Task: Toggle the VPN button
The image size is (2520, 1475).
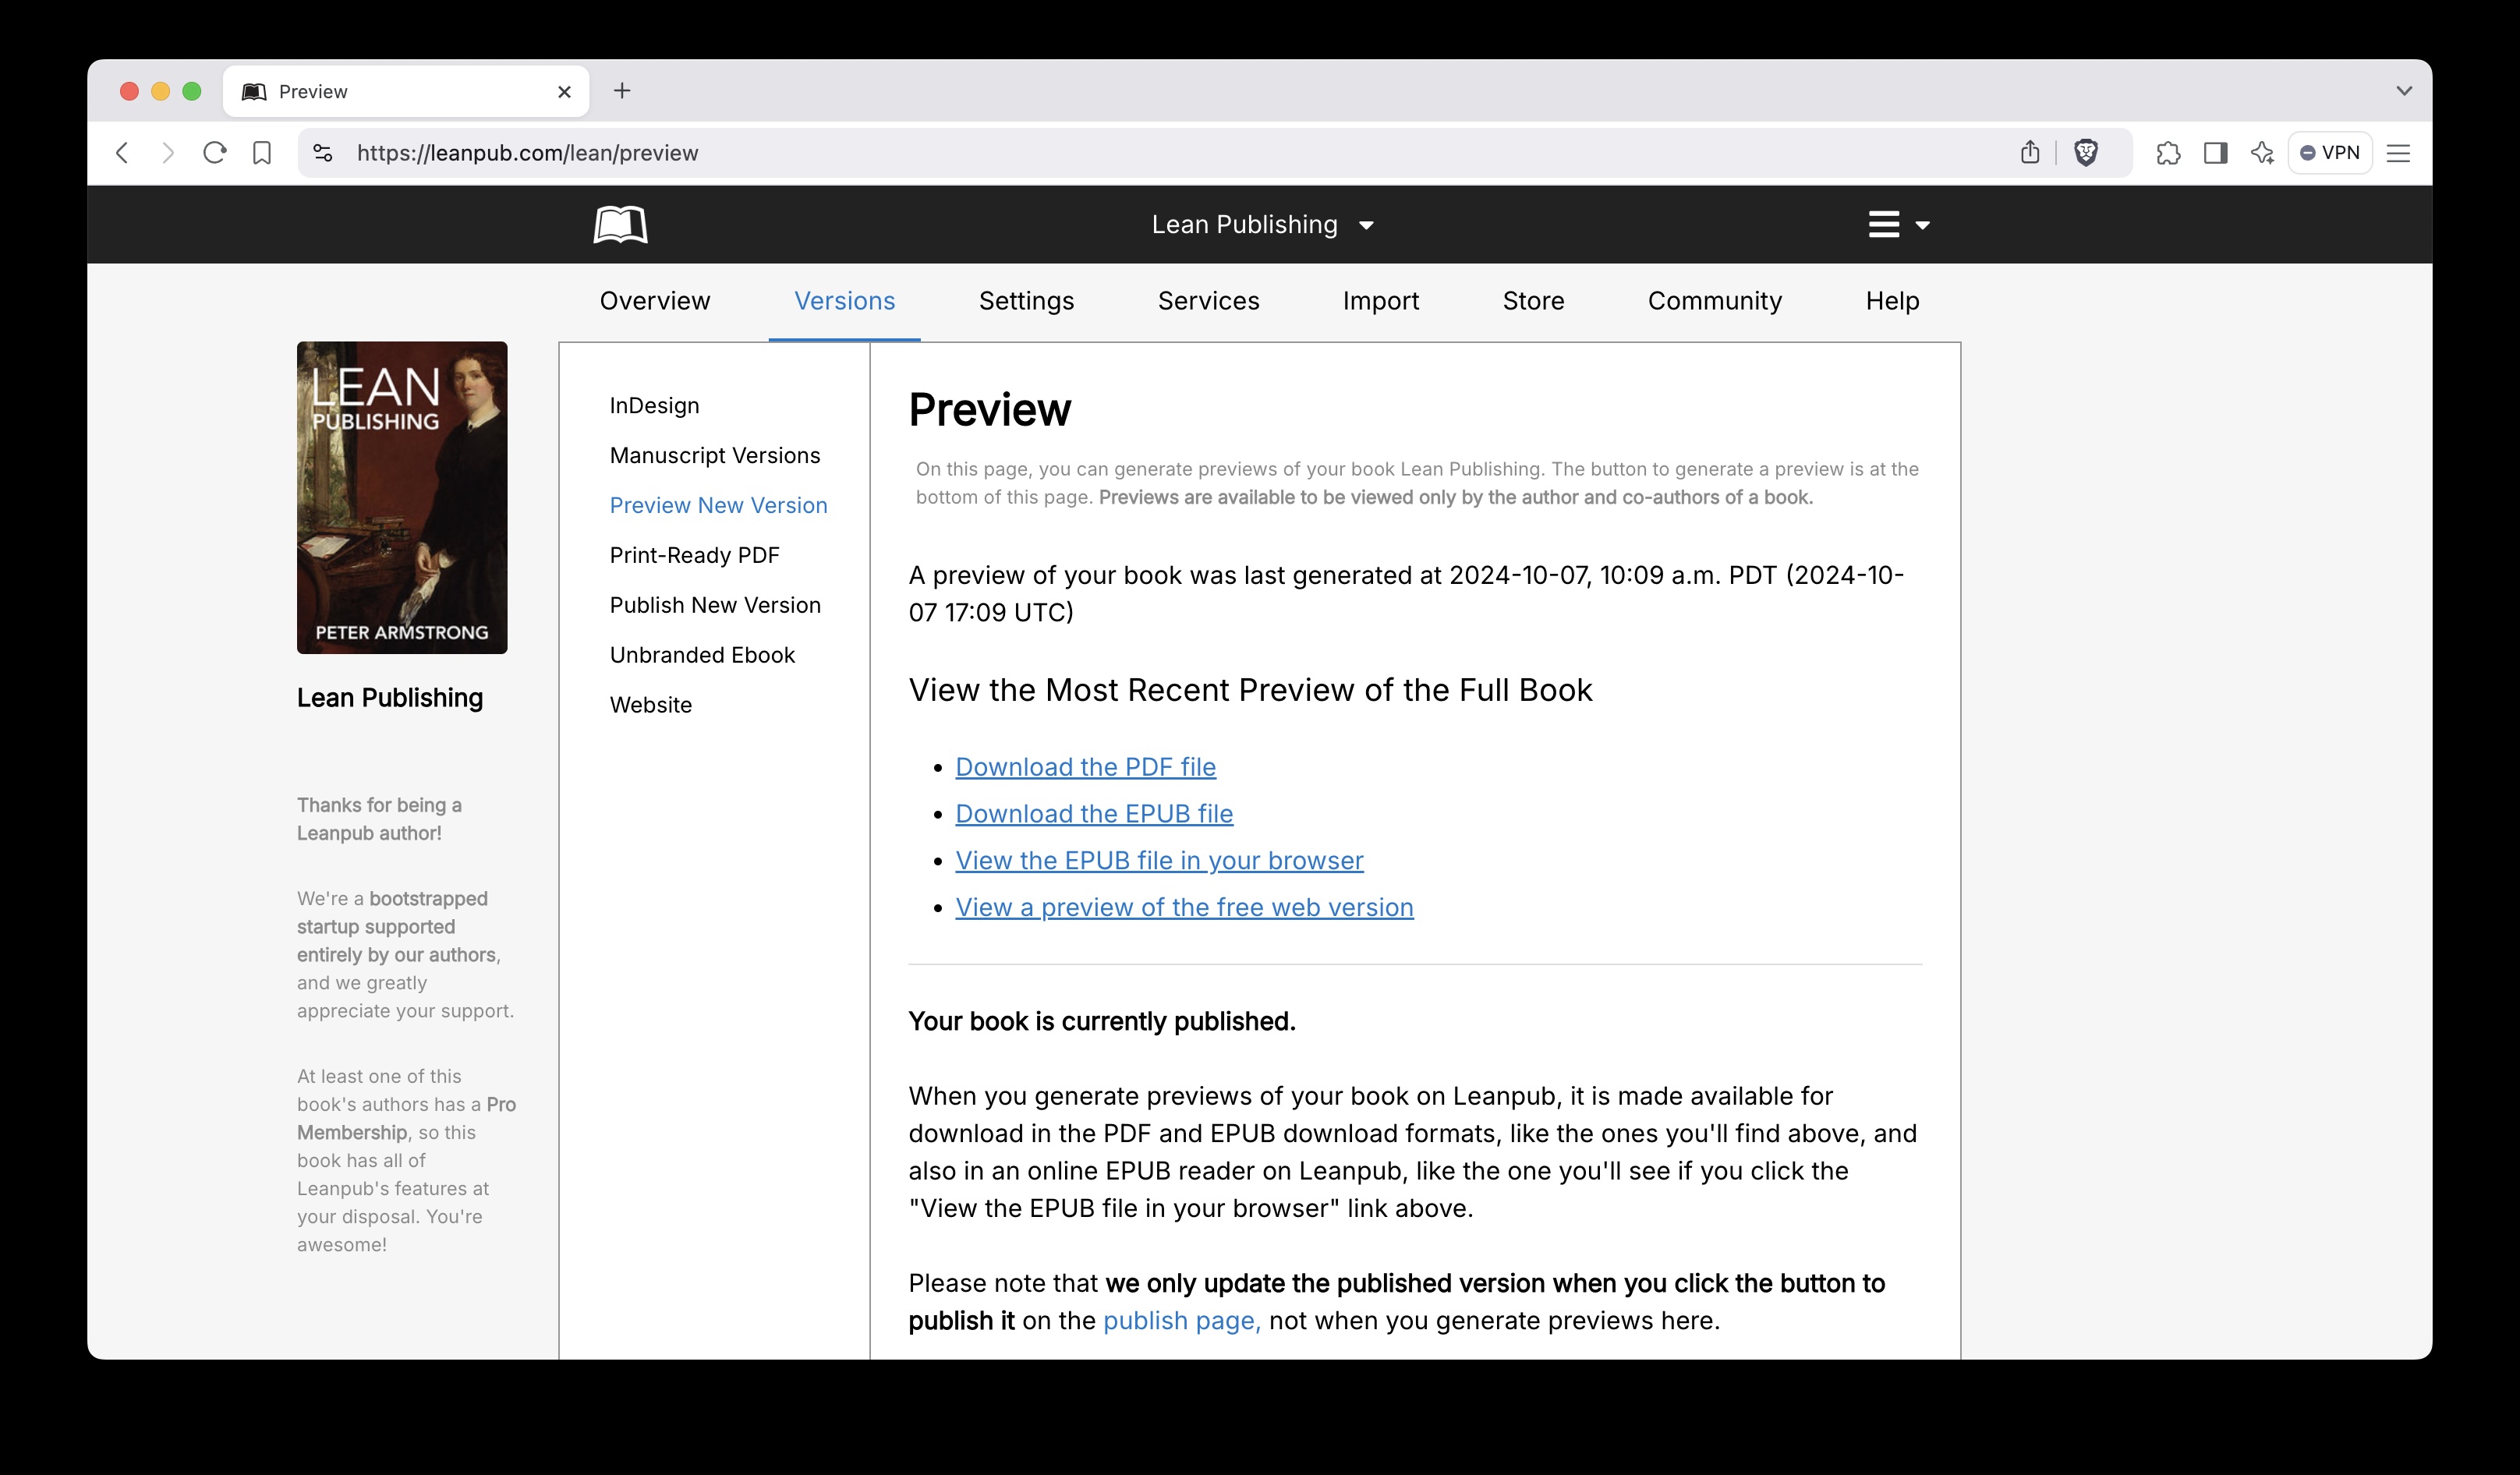Action: pos(2330,153)
